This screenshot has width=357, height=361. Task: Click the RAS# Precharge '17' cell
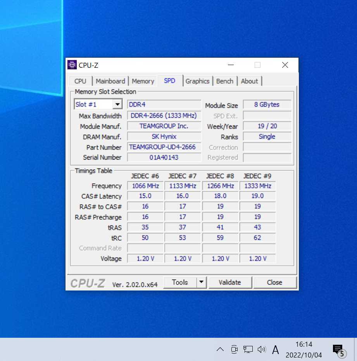coord(183,217)
